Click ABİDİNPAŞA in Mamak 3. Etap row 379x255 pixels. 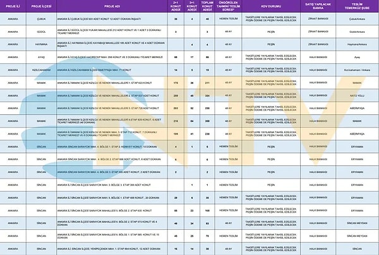click(x=357, y=109)
